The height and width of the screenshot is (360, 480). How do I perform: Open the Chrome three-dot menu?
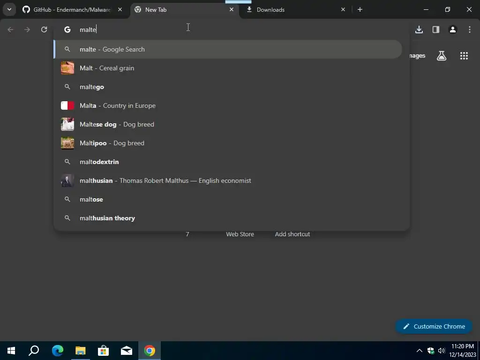tap(470, 30)
